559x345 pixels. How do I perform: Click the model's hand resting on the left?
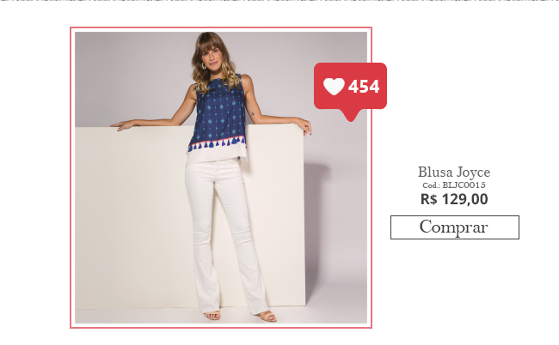[x=123, y=124]
